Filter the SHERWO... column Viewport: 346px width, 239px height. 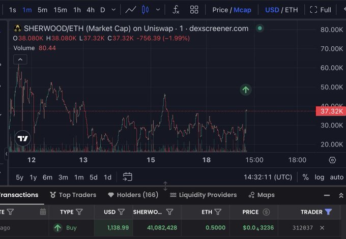pyautogui.click(x=169, y=212)
